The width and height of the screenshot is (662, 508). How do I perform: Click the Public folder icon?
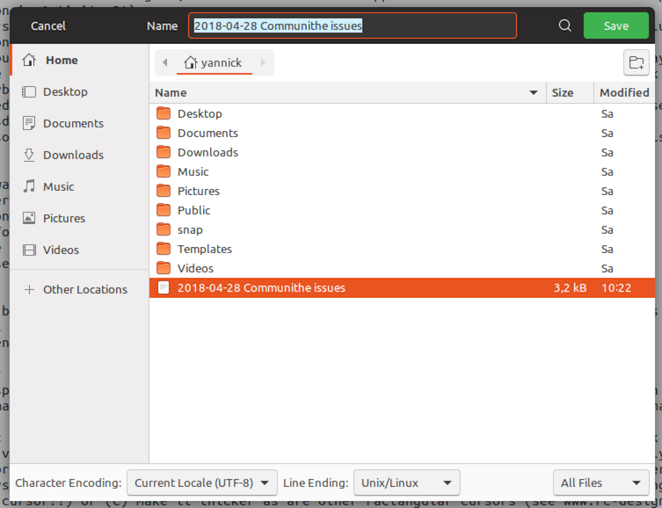(x=164, y=211)
